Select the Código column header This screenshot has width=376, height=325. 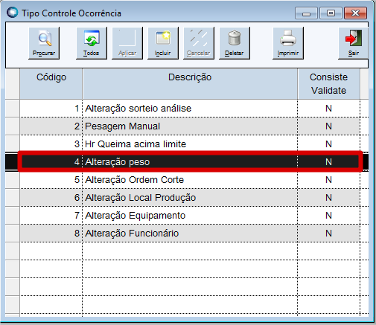pos(51,84)
